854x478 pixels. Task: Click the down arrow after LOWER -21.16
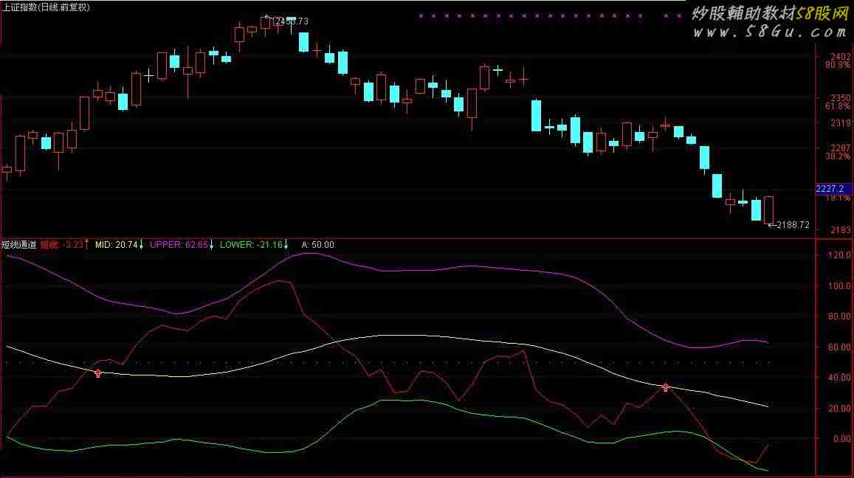(x=286, y=244)
